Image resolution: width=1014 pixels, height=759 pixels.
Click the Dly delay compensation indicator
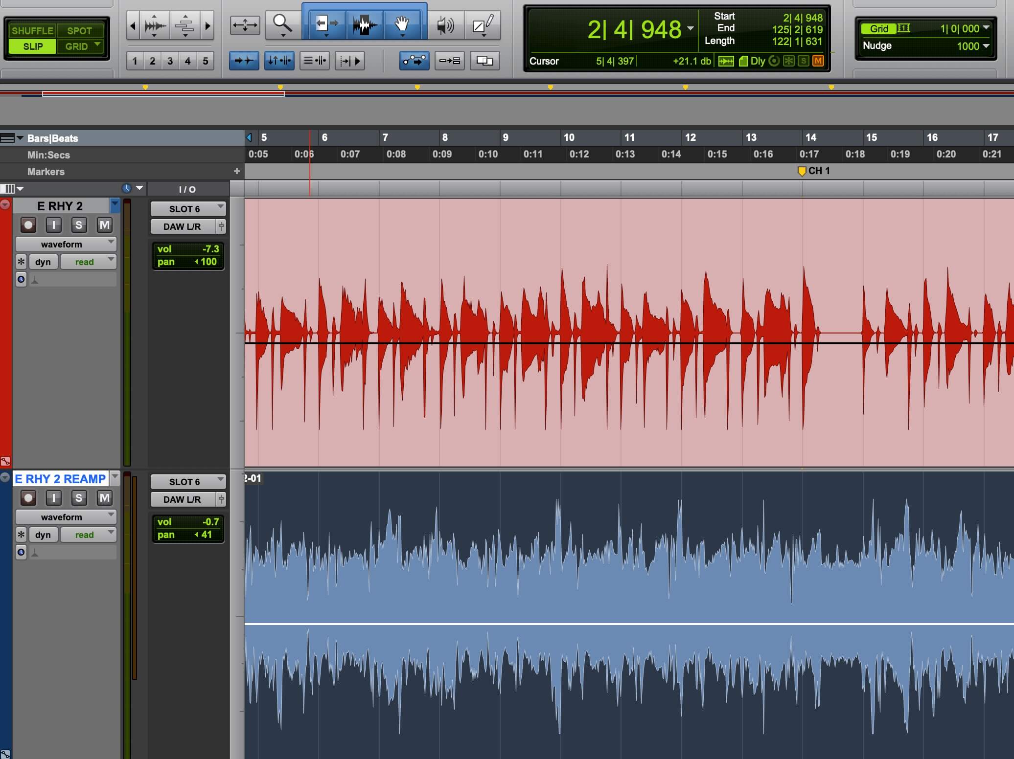[758, 61]
